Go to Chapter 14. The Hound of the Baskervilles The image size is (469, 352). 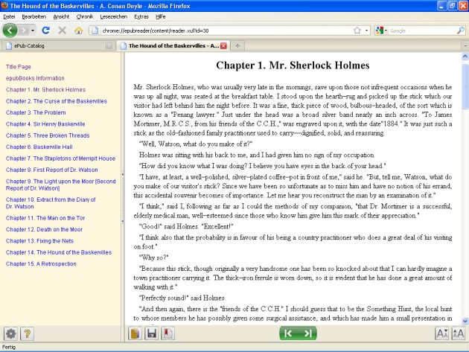point(59,252)
